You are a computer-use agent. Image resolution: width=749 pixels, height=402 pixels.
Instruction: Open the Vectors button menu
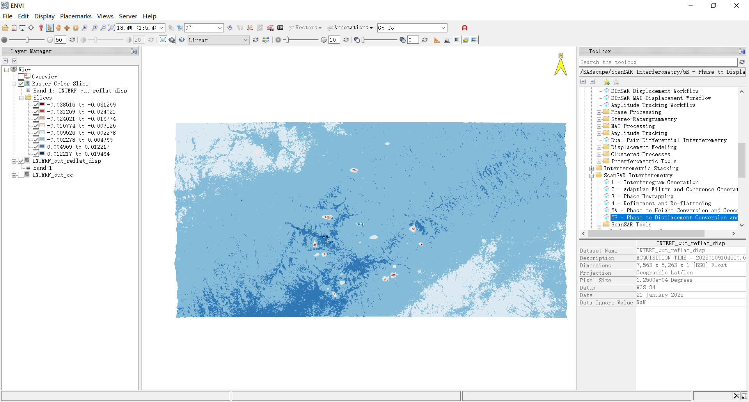pyautogui.click(x=305, y=28)
